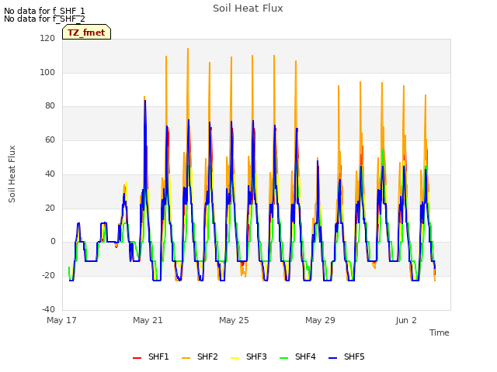This screenshot has width=497, height=372.
Task: Click the yellow SHF3 legend swatch
Action: (x=235, y=358)
